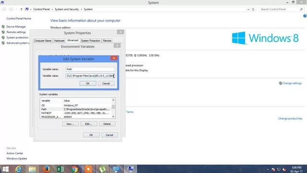Open Remote settings link

click(16, 32)
